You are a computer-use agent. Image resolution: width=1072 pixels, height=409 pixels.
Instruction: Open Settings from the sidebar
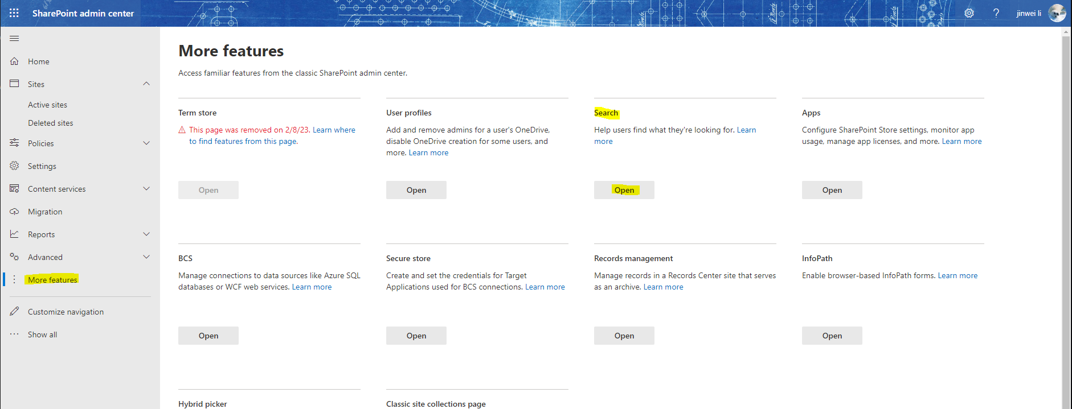coord(42,166)
